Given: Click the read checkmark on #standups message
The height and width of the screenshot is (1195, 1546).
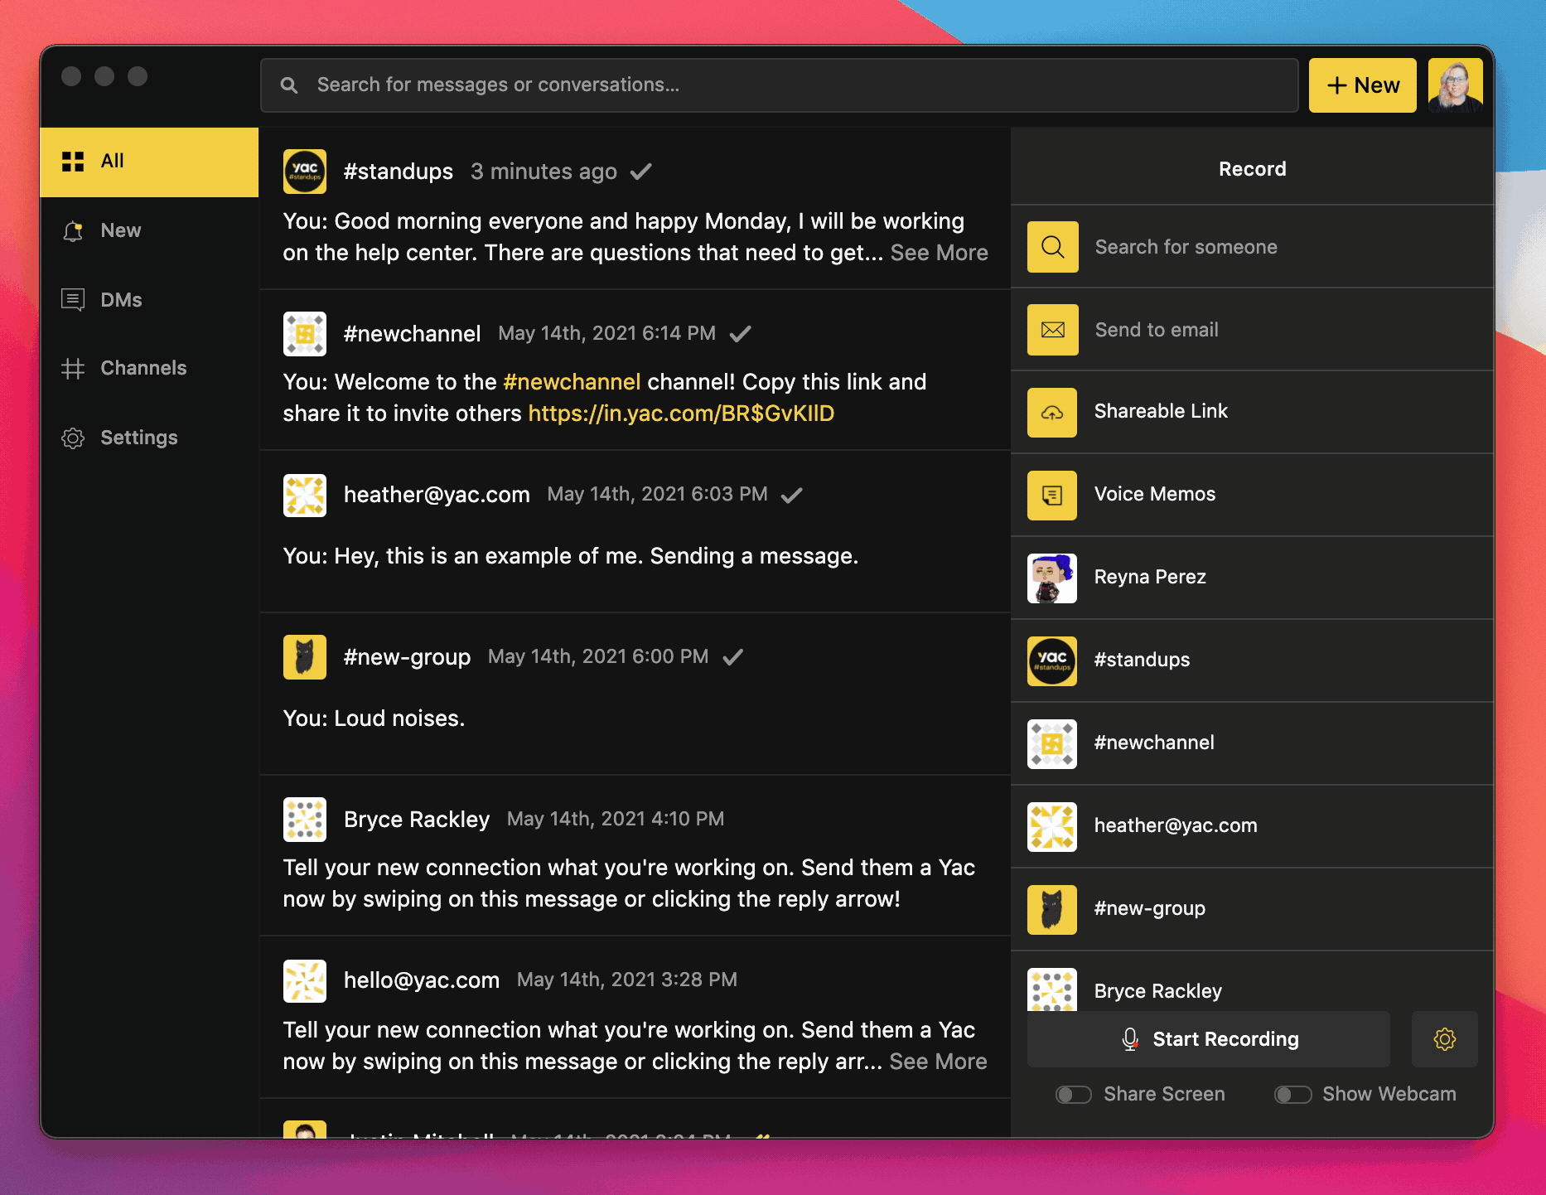Looking at the screenshot, I should pos(640,172).
